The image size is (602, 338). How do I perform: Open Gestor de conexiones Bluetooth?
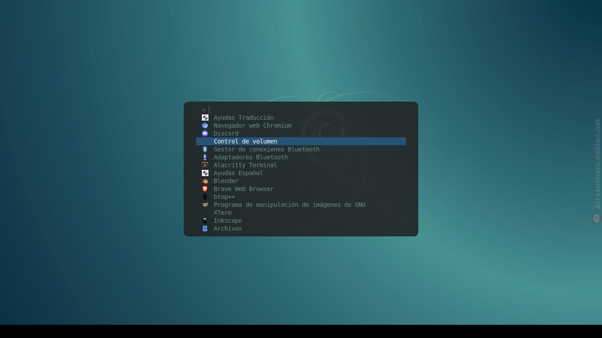point(301,149)
